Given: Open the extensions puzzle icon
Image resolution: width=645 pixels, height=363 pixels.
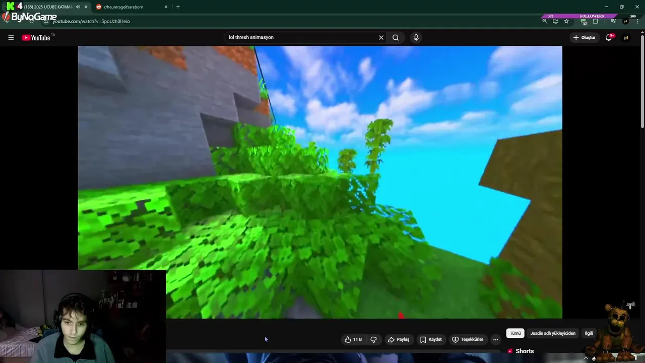Looking at the screenshot, I should pyautogui.click(x=595, y=21).
